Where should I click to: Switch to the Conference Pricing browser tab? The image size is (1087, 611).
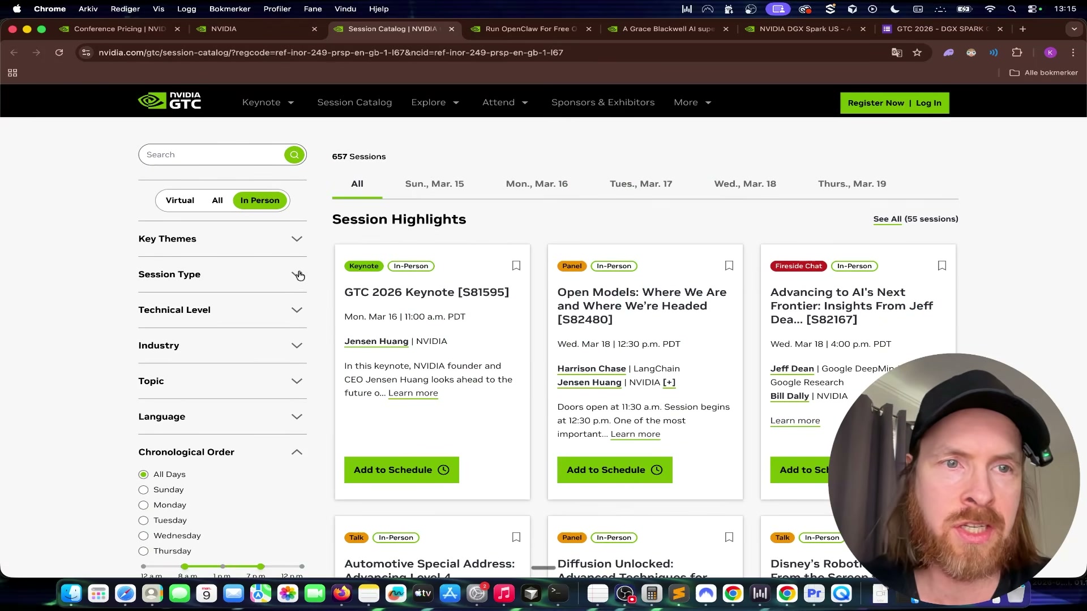[x=119, y=29]
